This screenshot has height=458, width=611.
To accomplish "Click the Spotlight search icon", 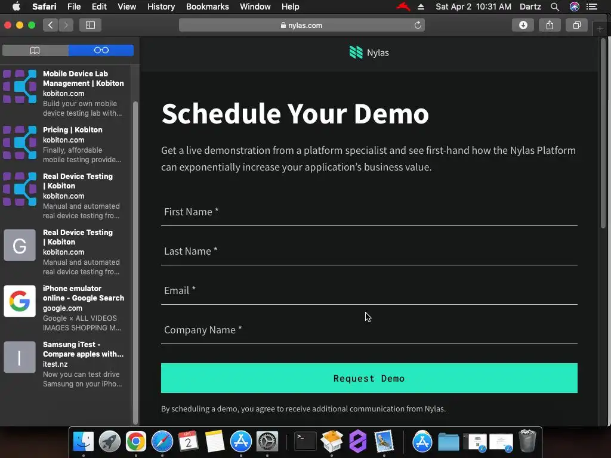I will click(x=555, y=7).
